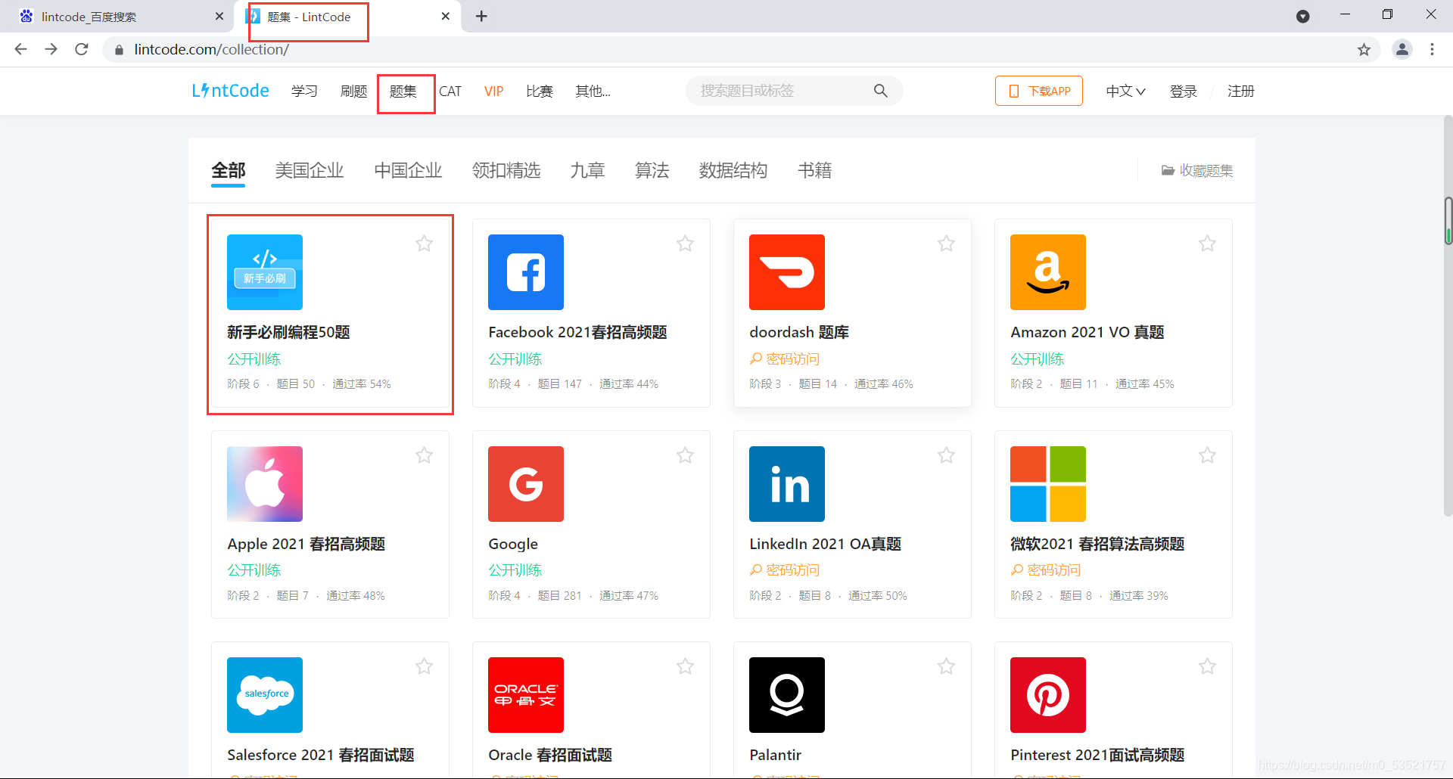Star the Oracle 春招面试题 collection
1453x779 pixels.
(685, 666)
